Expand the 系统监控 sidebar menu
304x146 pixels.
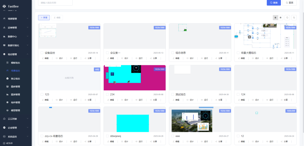coord(16,137)
